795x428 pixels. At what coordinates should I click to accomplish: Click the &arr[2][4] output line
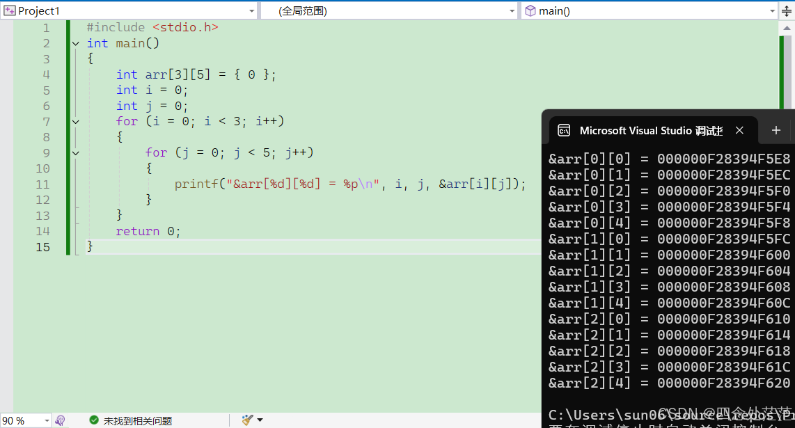point(669,383)
